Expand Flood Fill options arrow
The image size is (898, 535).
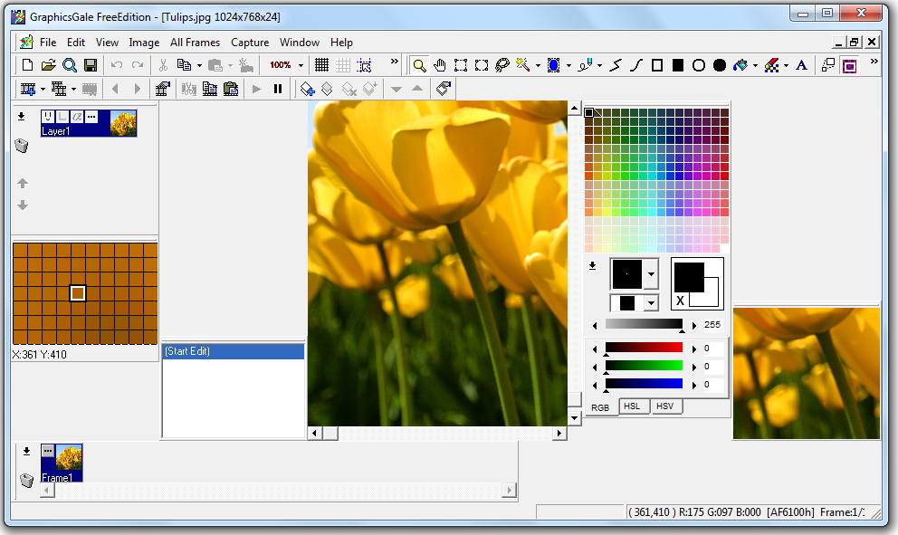tap(755, 65)
